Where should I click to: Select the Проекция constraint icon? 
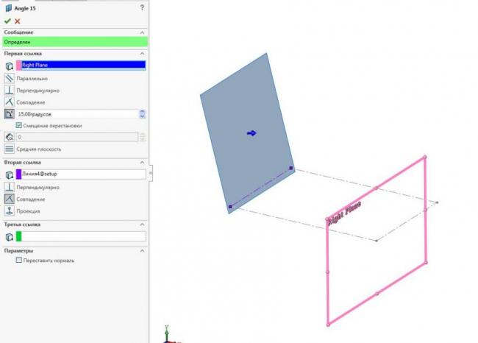(10, 211)
